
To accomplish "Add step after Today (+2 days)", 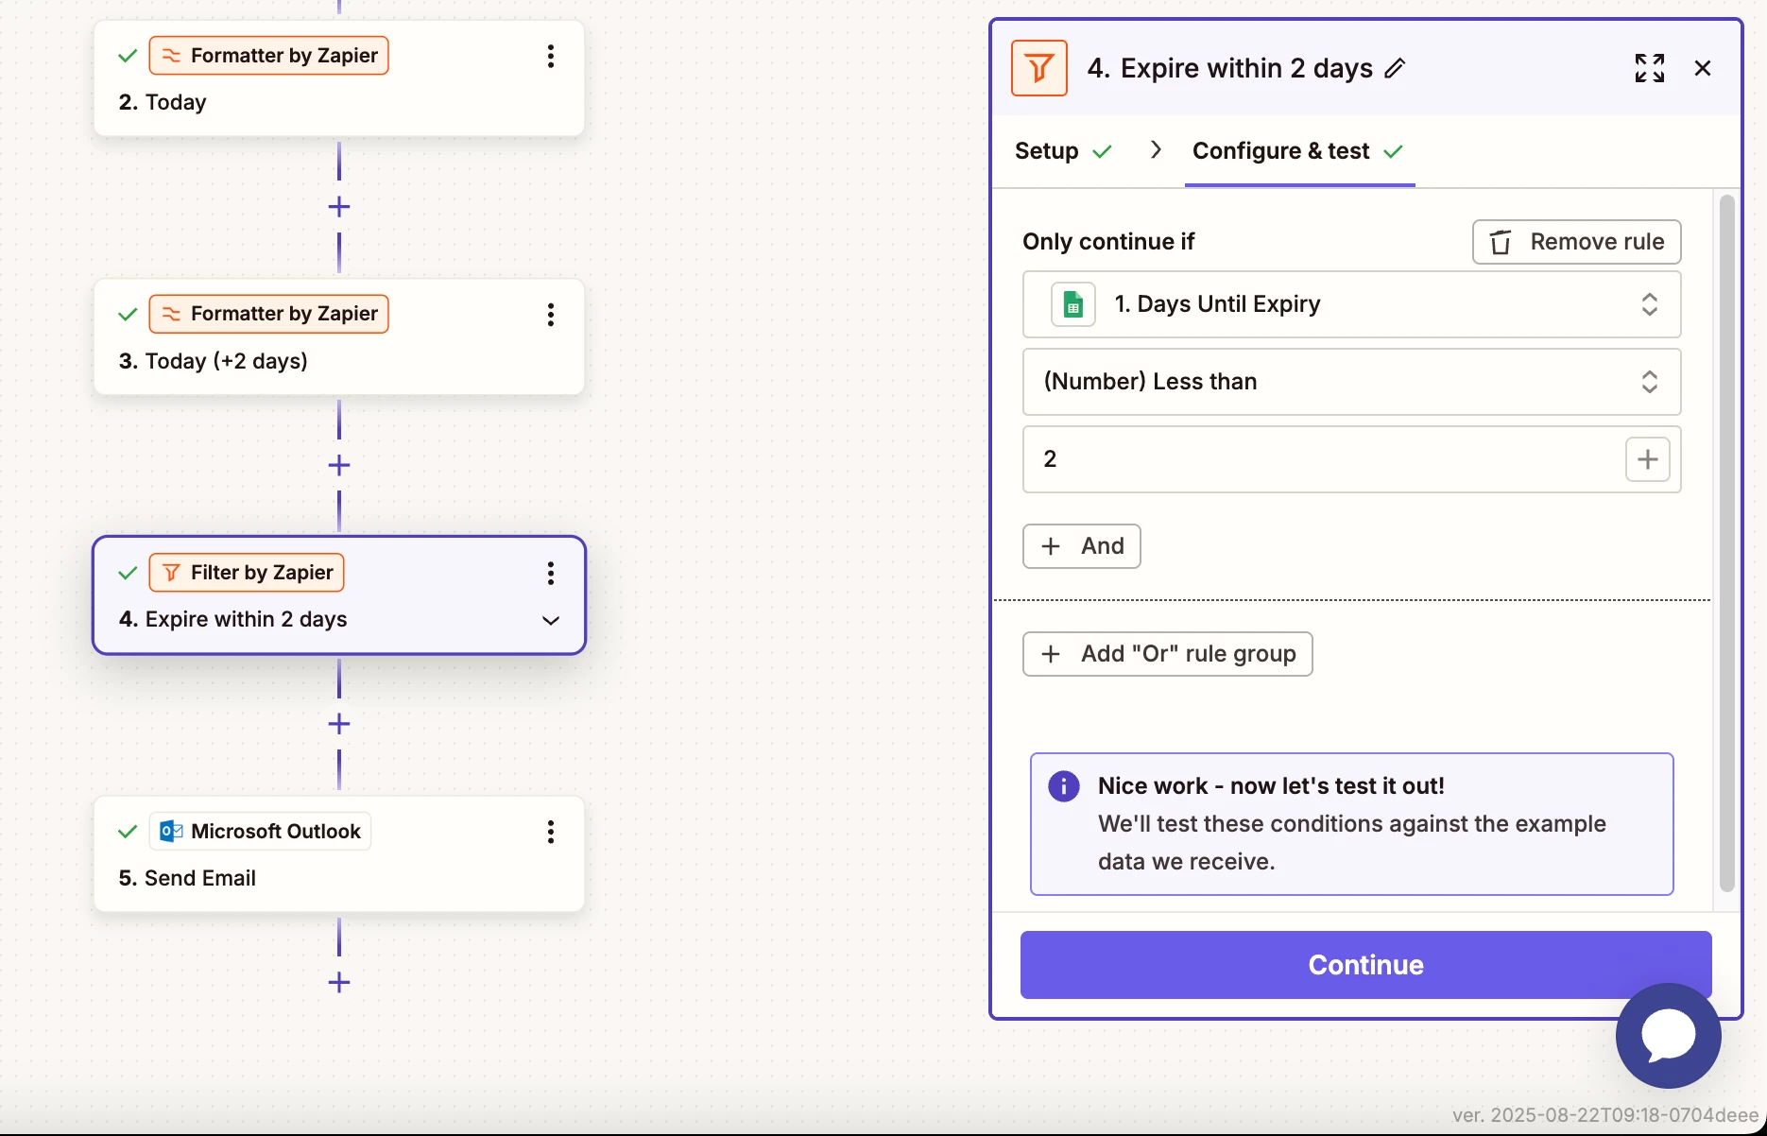I will [339, 465].
